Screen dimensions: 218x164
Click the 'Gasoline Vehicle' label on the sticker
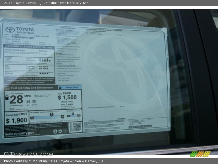click(72, 87)
